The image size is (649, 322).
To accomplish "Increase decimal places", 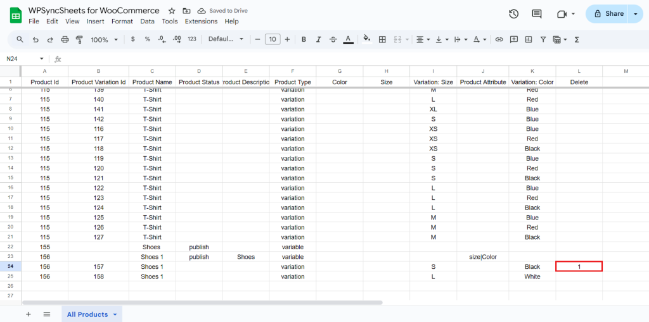I will click(177, 39).
